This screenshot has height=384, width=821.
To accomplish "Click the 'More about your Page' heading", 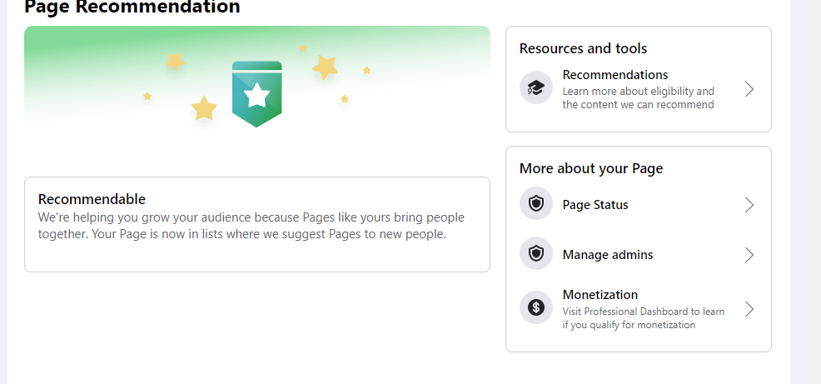I will click(590, 168).
